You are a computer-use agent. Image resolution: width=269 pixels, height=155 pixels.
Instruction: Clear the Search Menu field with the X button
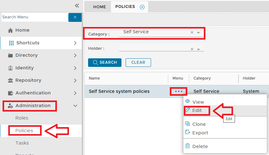[75, 17]
